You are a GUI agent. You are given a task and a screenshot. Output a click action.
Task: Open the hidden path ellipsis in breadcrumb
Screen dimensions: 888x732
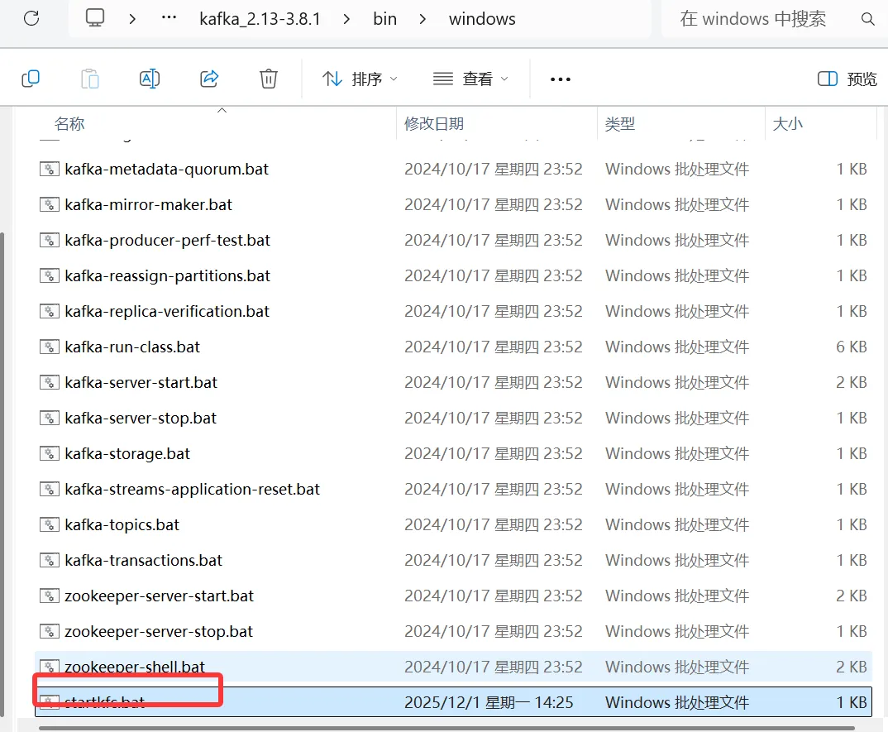point(169,17)
